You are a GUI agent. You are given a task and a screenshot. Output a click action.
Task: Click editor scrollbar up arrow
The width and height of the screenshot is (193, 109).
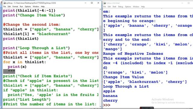tap(100, 9)
